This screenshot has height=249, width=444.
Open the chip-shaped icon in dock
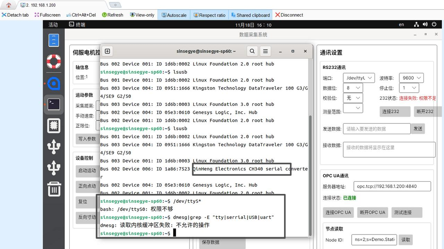pos(54,126)
